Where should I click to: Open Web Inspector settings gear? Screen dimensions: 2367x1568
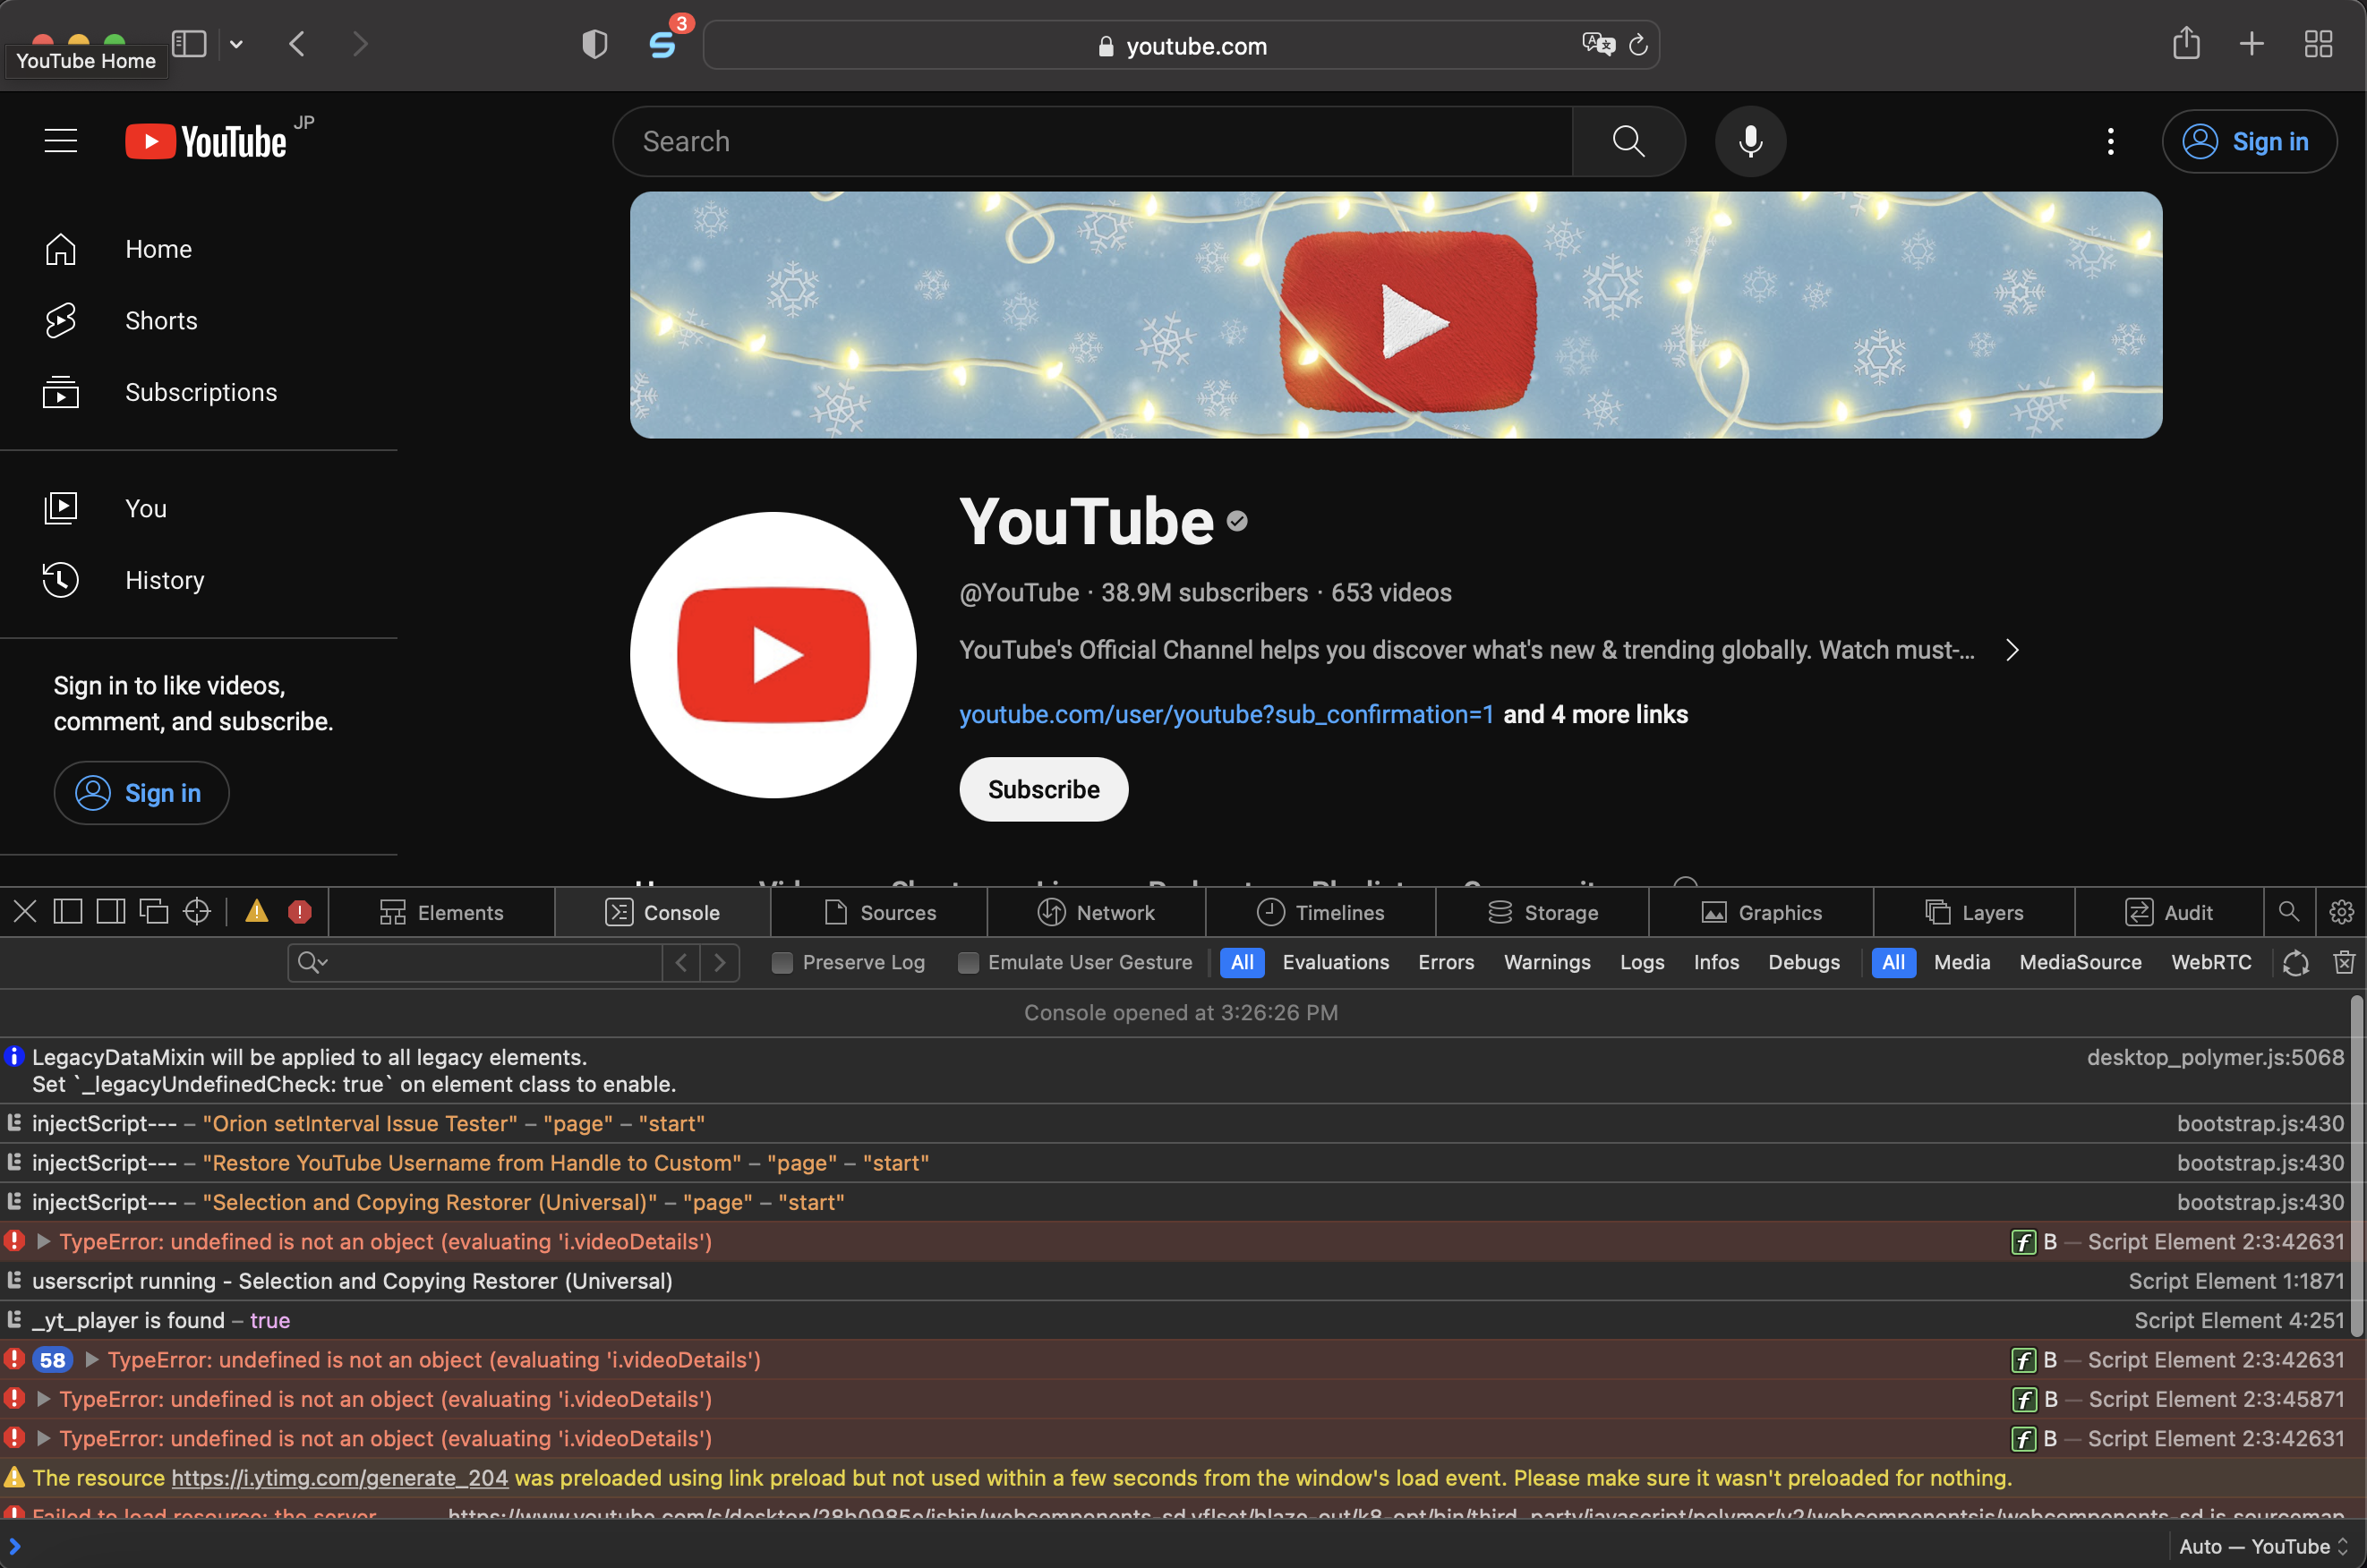2340,912
